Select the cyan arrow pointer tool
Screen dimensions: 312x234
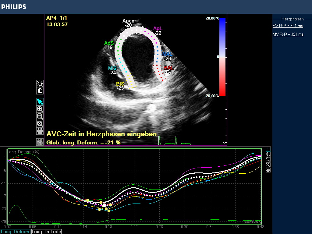[x=40, y=102]
